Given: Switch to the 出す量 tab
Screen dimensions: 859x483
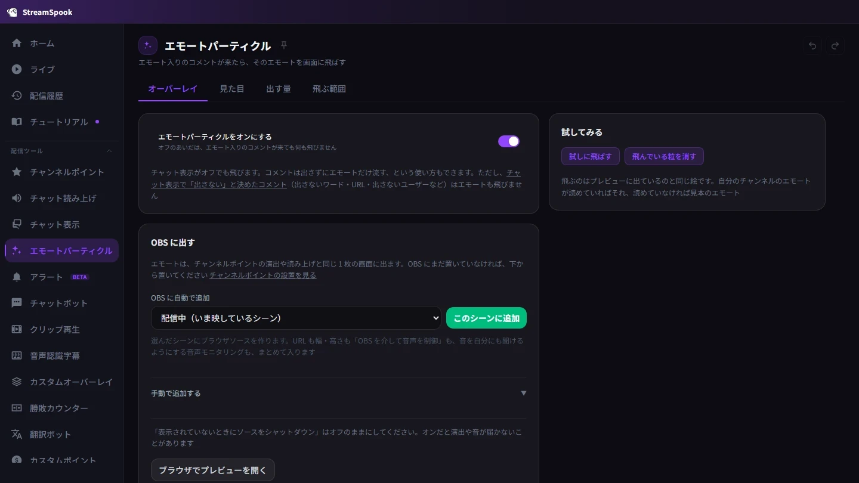Looking at the screenshot, I should [279, 89].
